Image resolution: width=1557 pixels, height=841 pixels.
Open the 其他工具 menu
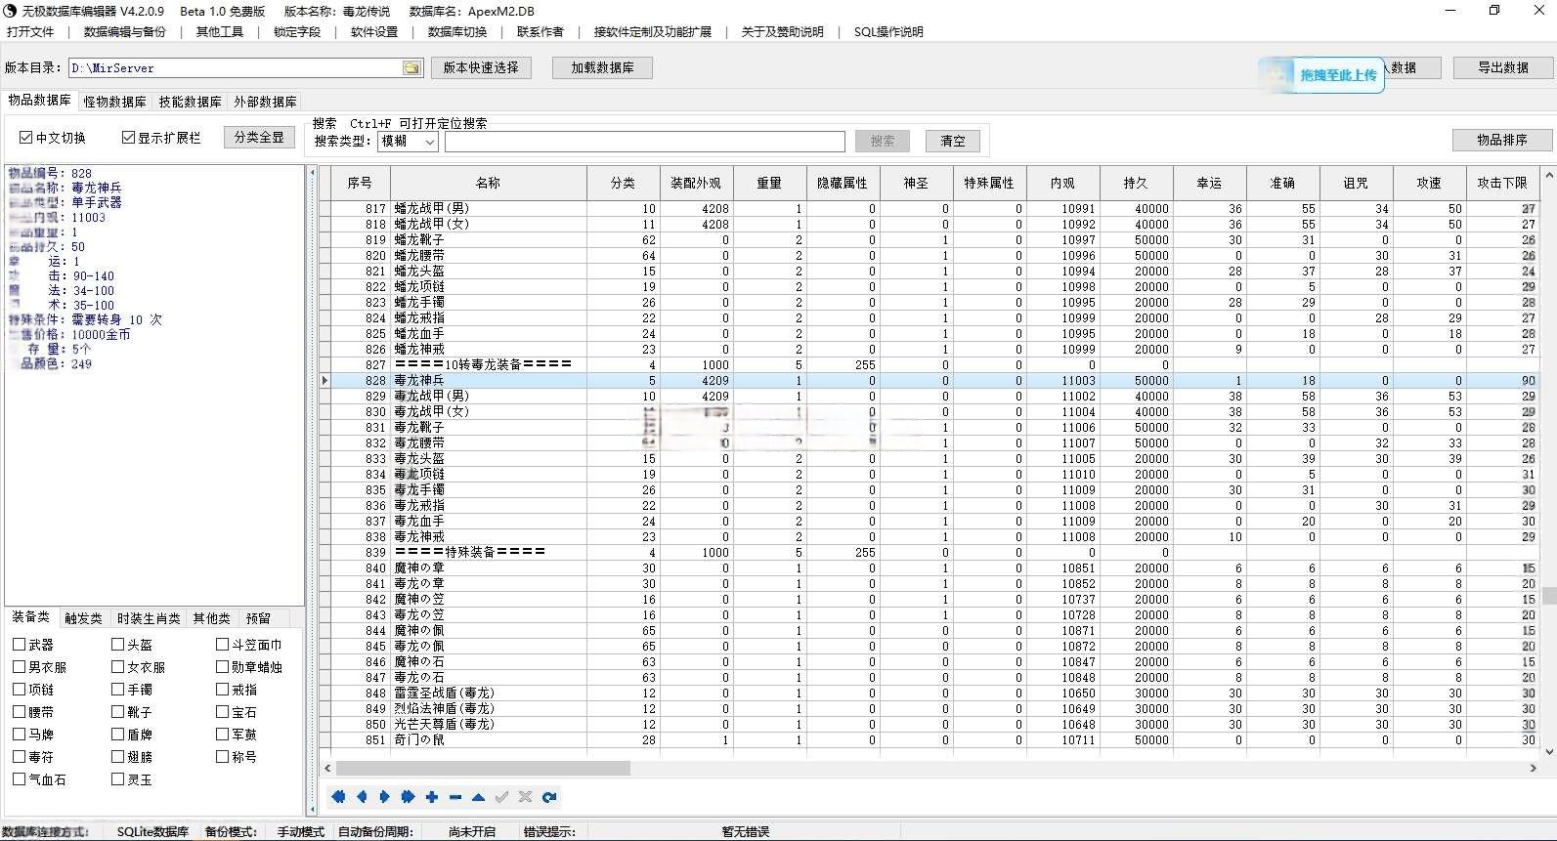[220, 31]
